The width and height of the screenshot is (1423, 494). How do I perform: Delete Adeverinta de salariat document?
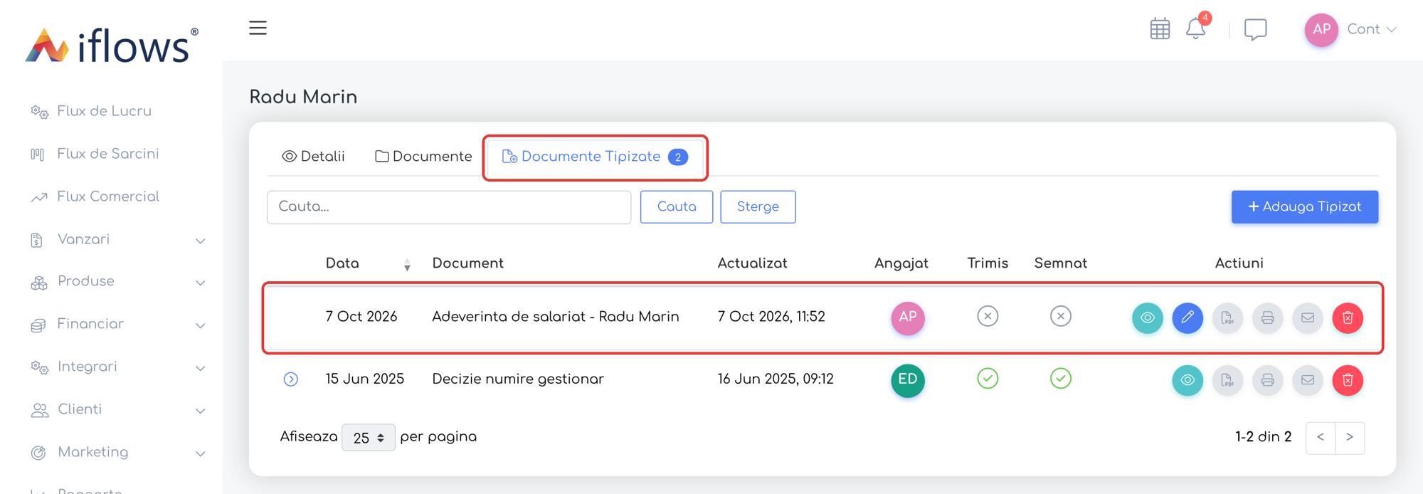1348,317
